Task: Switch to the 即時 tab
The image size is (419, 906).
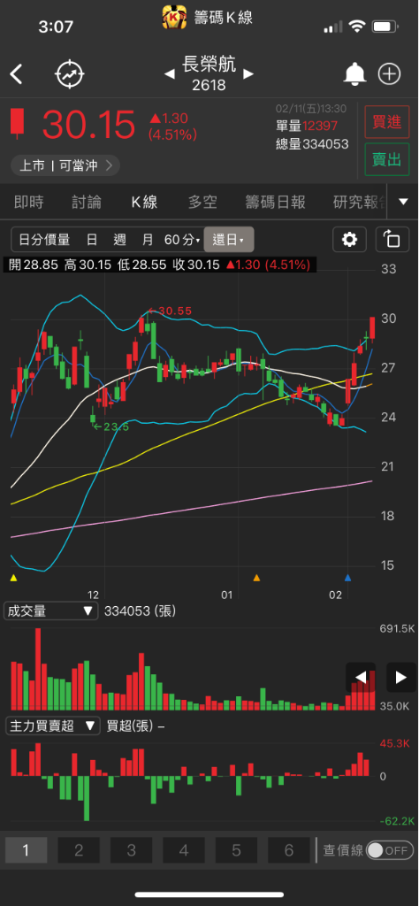Action: (x=29, y=203)
